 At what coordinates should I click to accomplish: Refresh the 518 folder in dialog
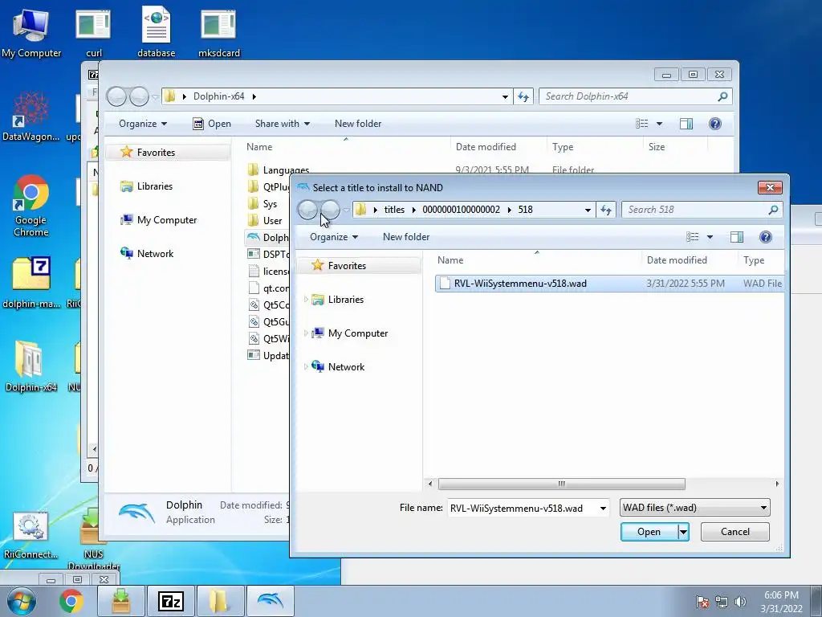click(606, 210)
